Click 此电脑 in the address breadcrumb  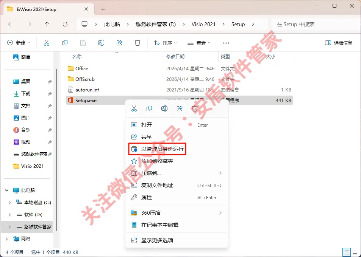pyautogui.click(x=112, y=24)
